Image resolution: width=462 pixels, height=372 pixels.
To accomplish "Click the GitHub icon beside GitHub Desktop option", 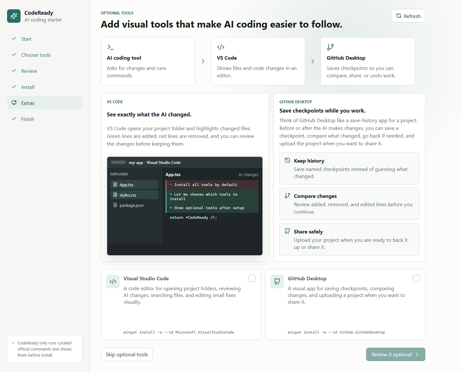I will [x=277, y=282].
